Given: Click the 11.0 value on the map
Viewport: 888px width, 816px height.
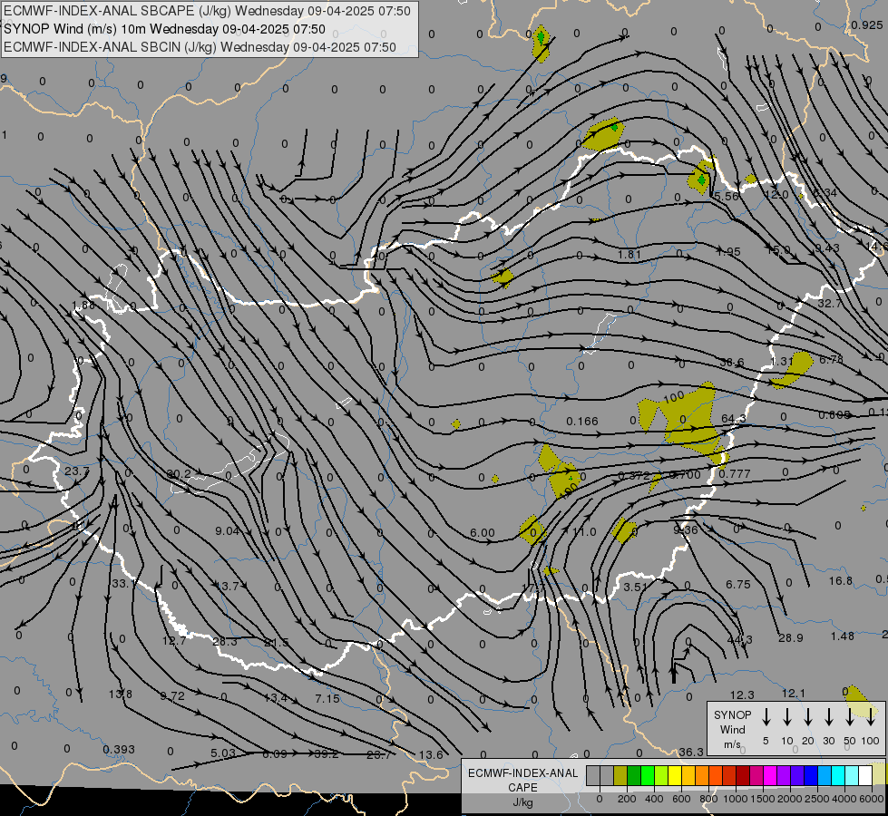Looking at the screenshot, I should pos(584,531).
